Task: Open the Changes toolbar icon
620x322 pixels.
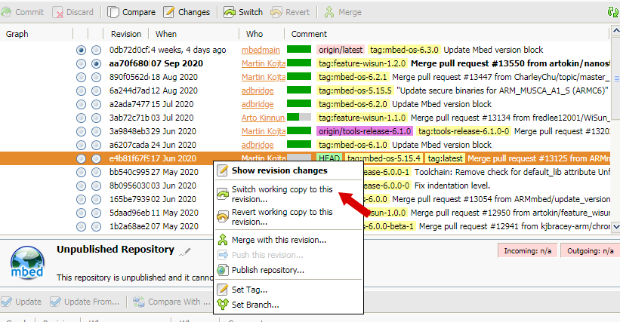Action: coord(169,12)
